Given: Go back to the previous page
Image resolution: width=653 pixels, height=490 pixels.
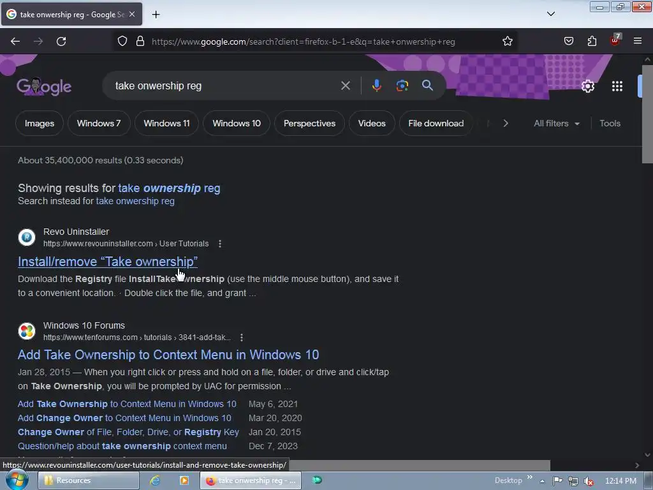Looking at the screenshot, I should (x=15, y=41).
